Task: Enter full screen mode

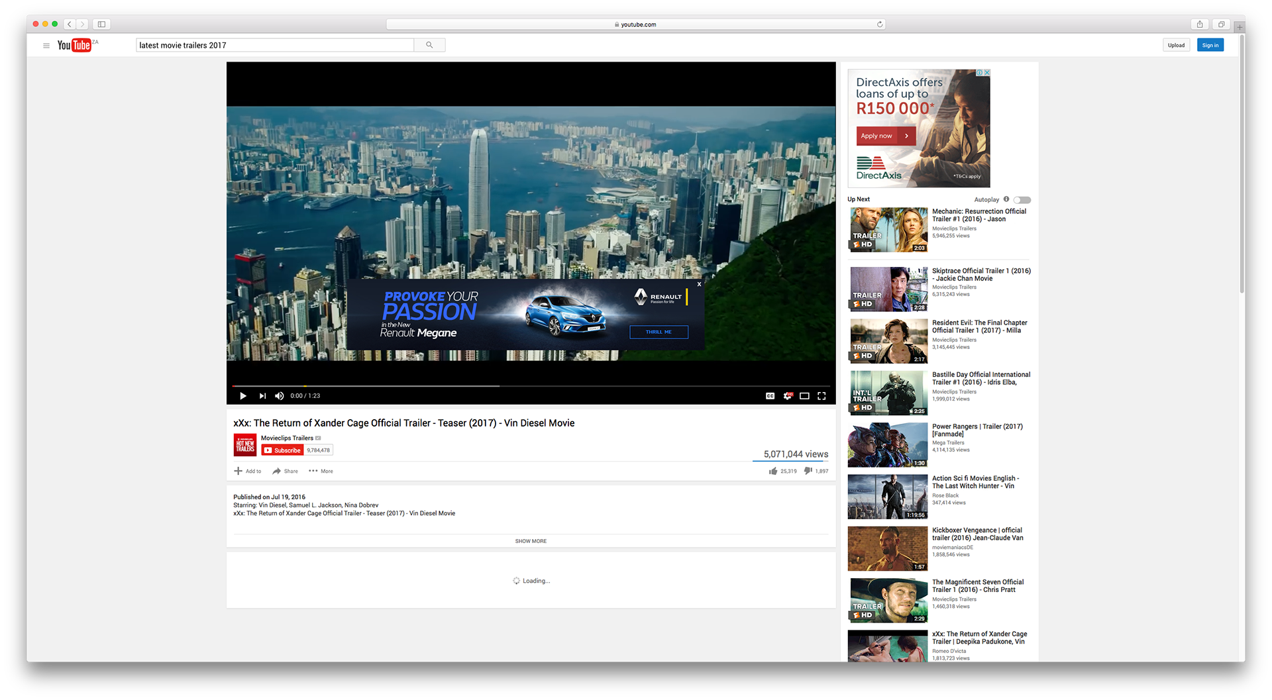Action: coord(821,396)
